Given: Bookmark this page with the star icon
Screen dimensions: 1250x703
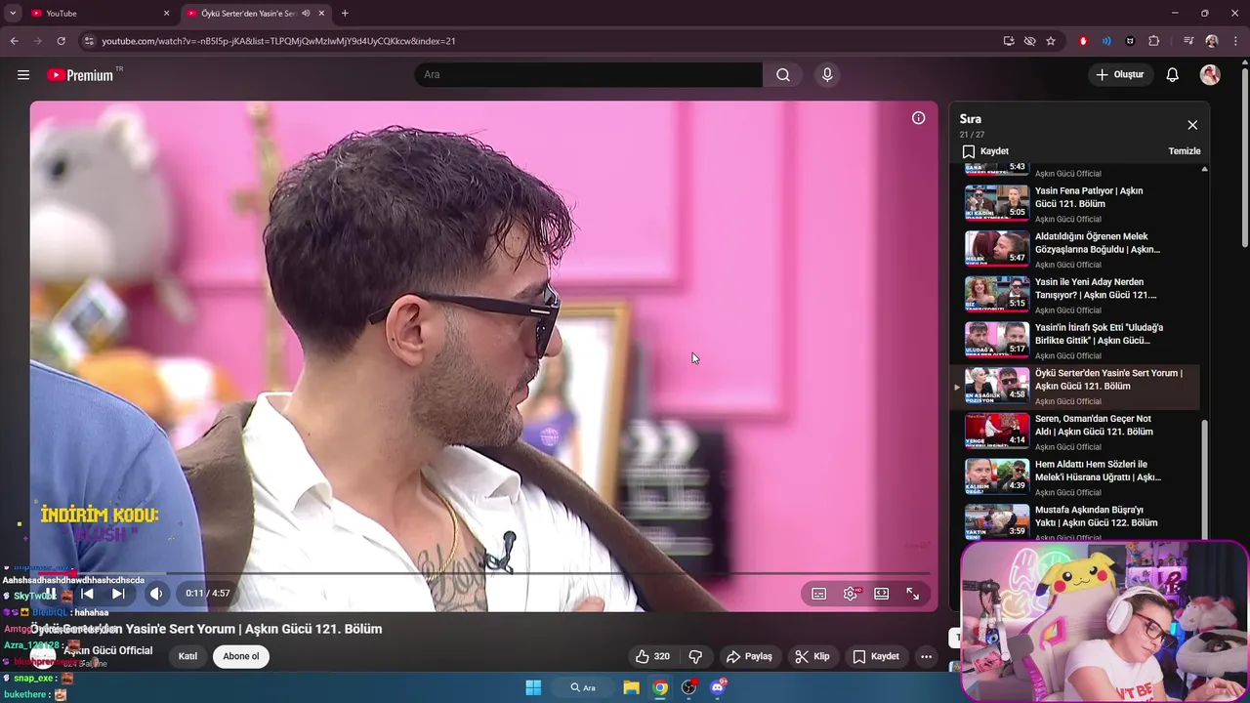Looking at the screenshot, I should (1051, 41).
